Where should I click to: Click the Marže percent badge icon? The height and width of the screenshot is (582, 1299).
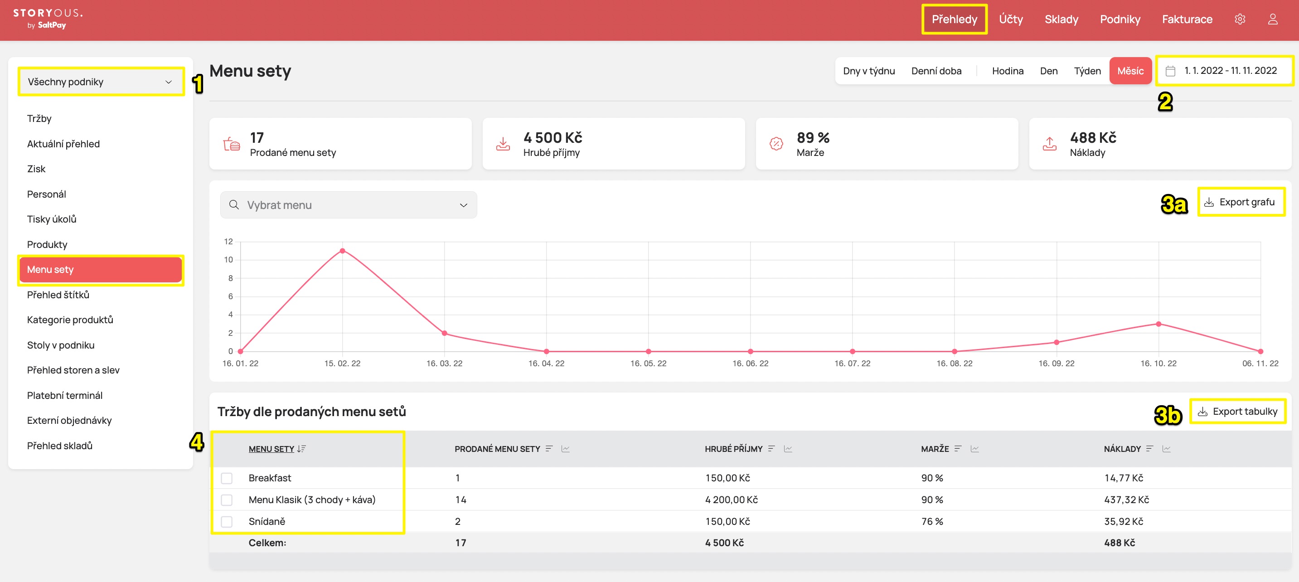tap(776, 144)
